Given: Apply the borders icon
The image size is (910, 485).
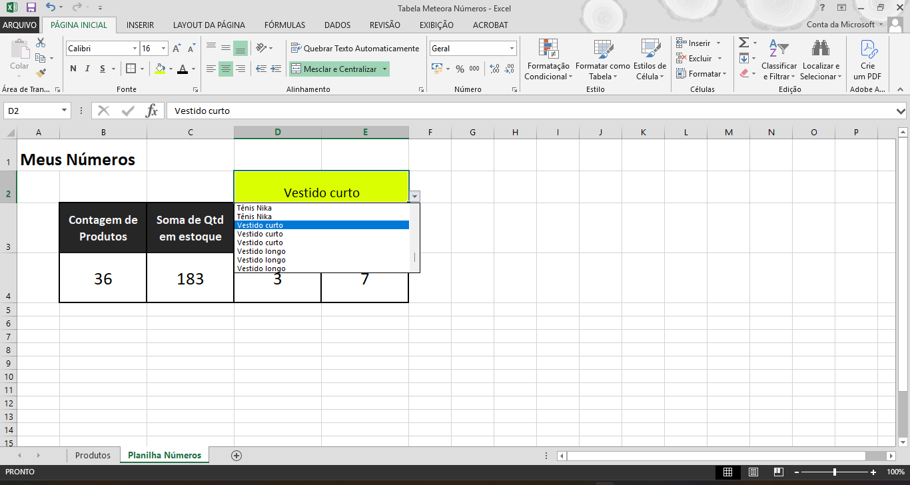Looking at the screenshot, I should (131, 69).
